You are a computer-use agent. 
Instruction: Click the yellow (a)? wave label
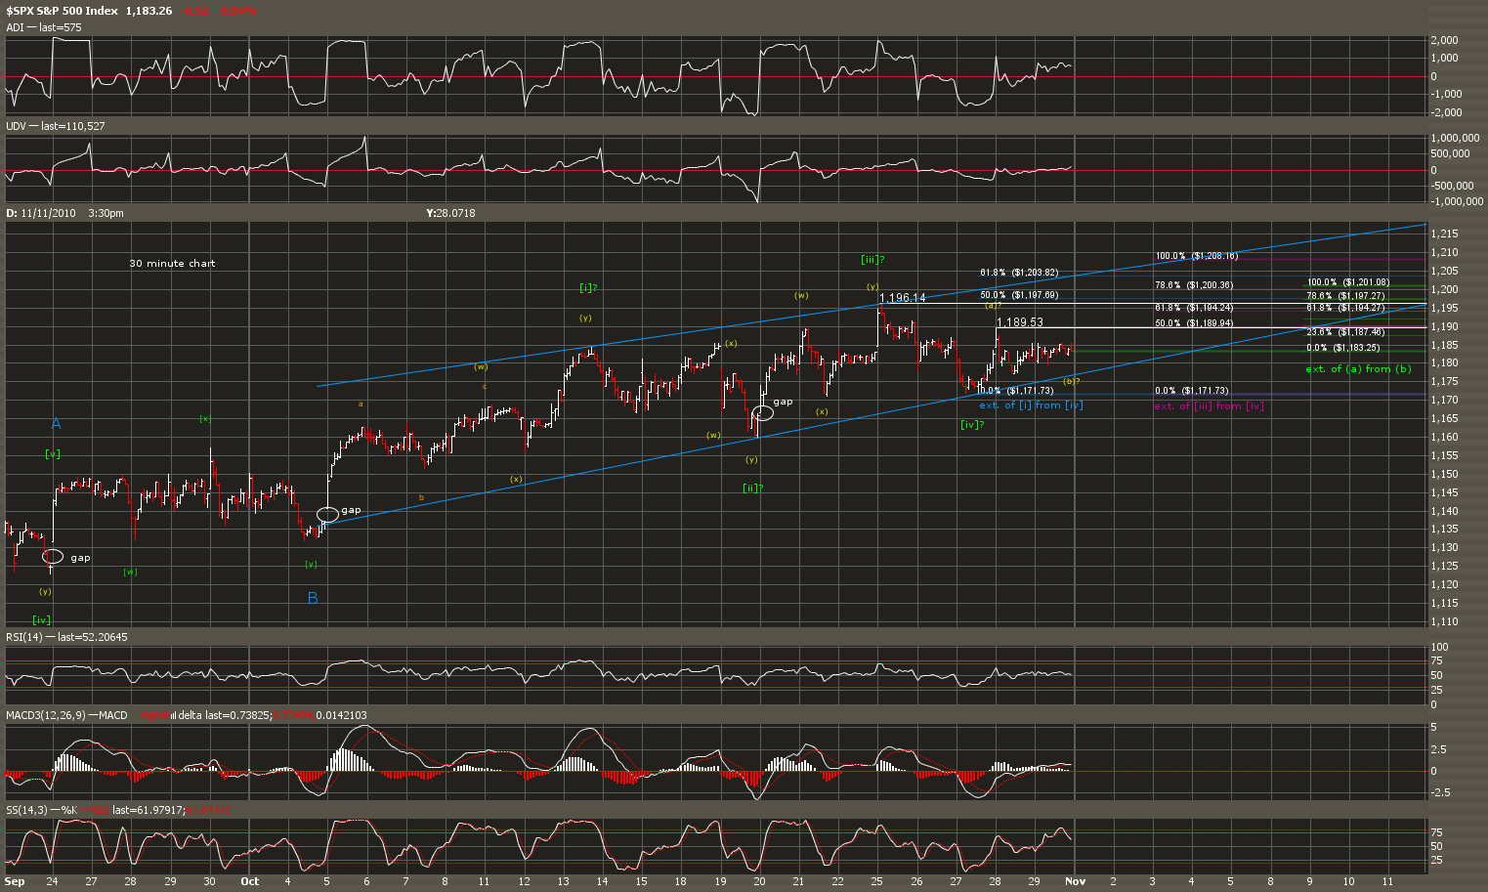pyautogui.click(x=994, y=305)
